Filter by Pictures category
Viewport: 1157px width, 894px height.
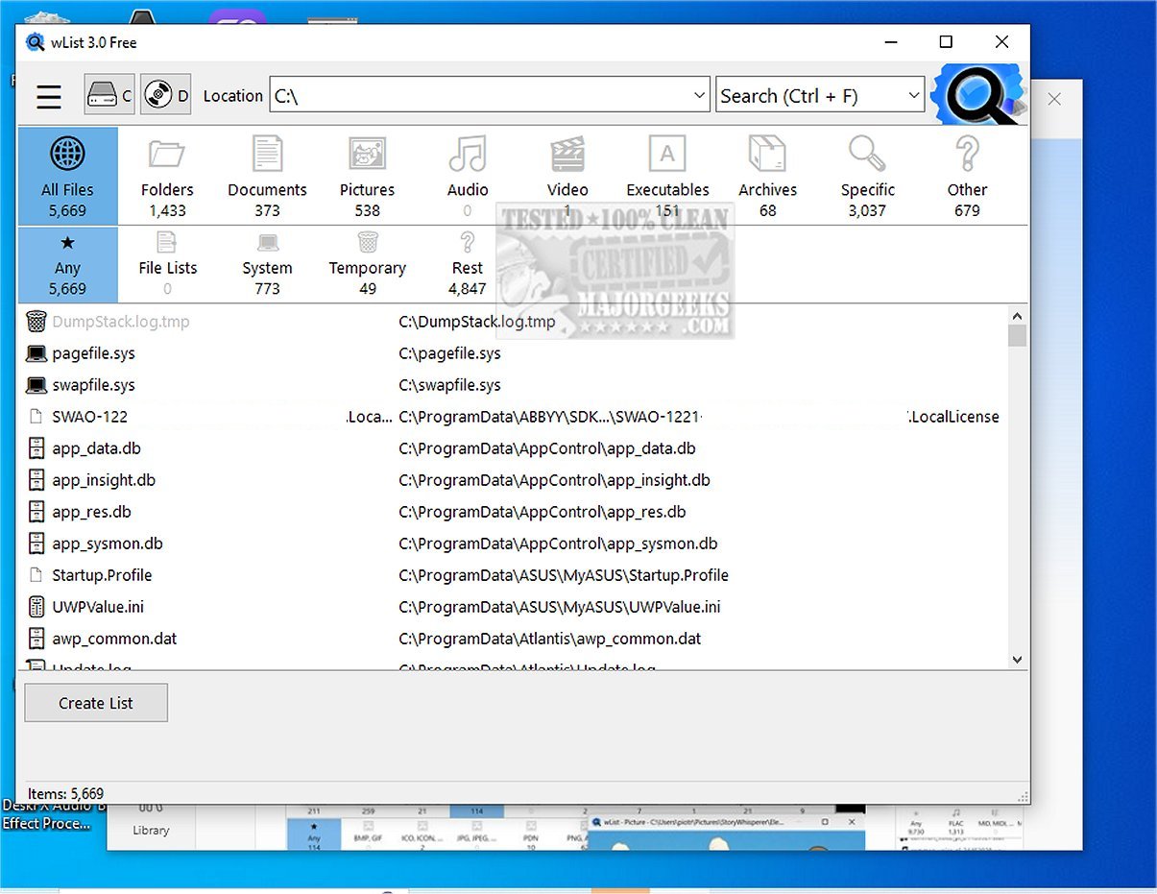pyautogui.click(x=367, y=176)
